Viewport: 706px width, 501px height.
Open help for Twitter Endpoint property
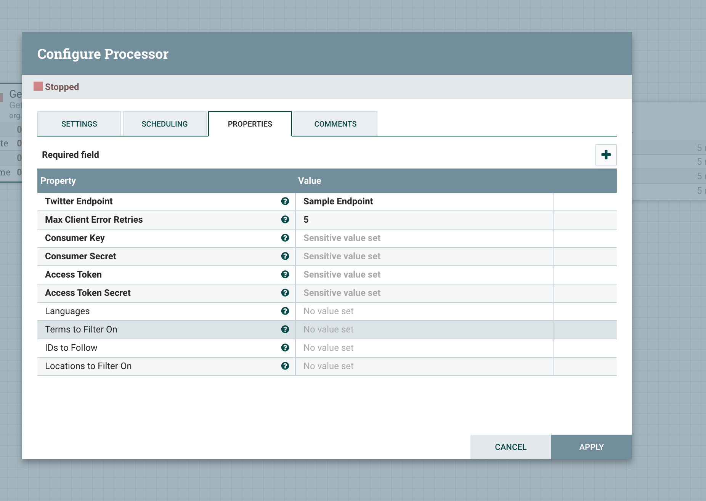tap(286, 201)
